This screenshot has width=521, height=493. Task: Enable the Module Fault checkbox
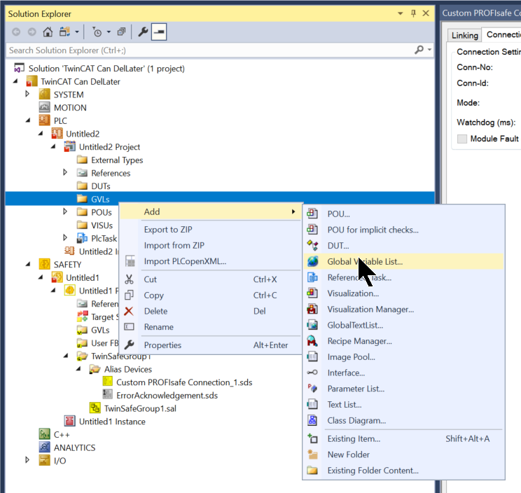tap(462, 139)
